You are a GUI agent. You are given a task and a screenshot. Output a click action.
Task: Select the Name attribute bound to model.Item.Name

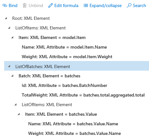point(64,47)
